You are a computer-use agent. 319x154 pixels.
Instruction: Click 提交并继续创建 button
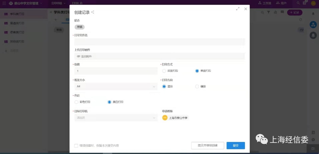[208, 146]
